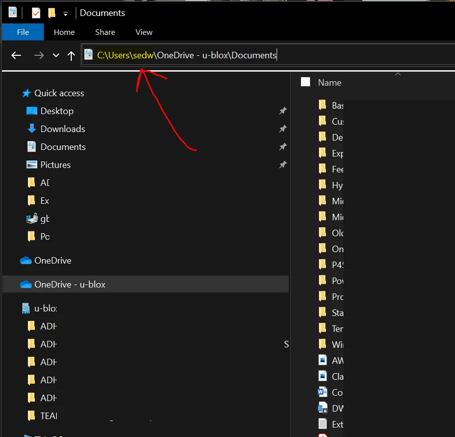Click the pin icon beside Downloads
Screen dimensions: 455x437
coord(283,129)
